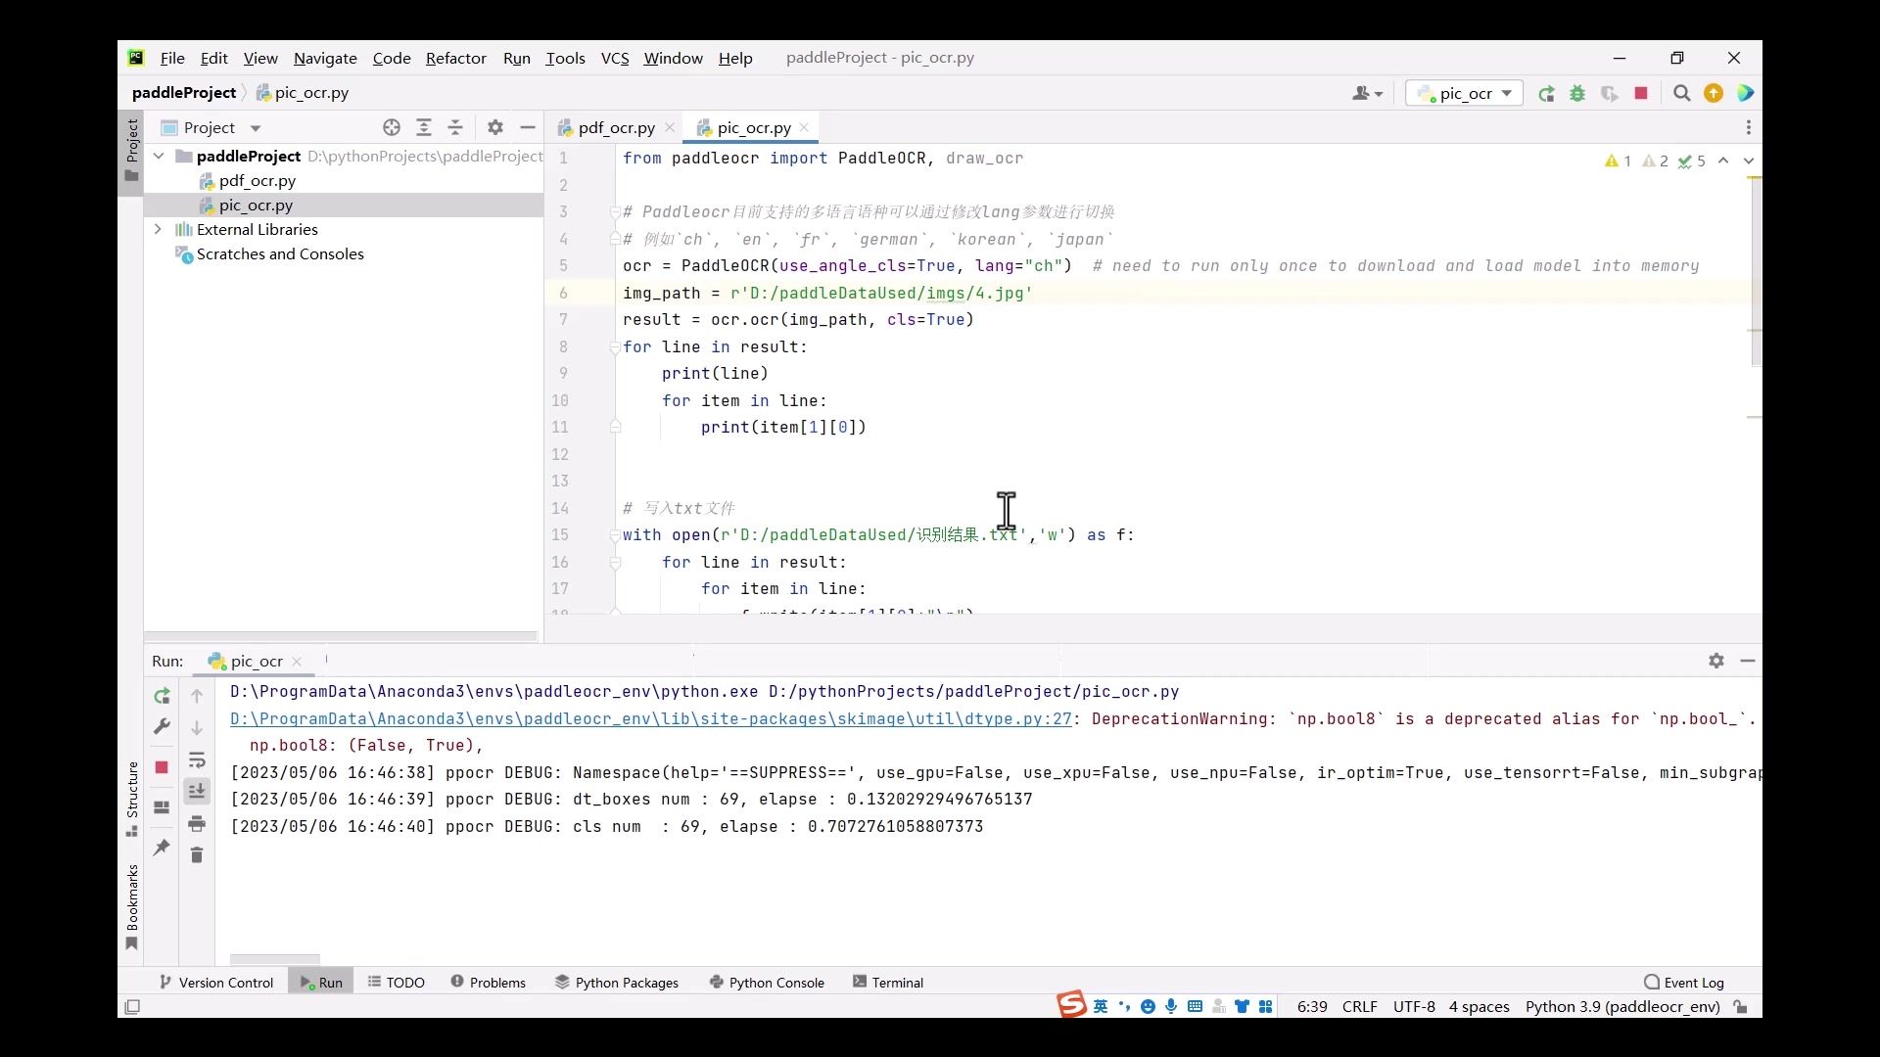Select Scratches and Consoles item

[x=279, y=254]
